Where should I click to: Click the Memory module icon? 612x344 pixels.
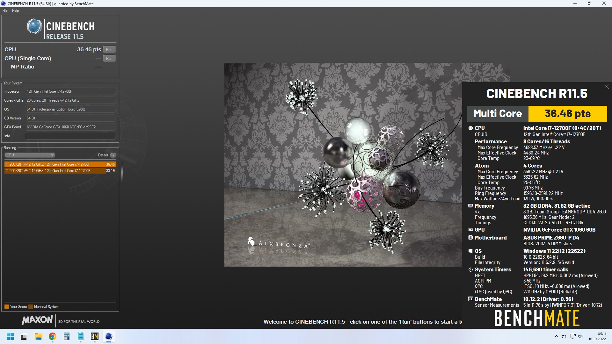470,206
